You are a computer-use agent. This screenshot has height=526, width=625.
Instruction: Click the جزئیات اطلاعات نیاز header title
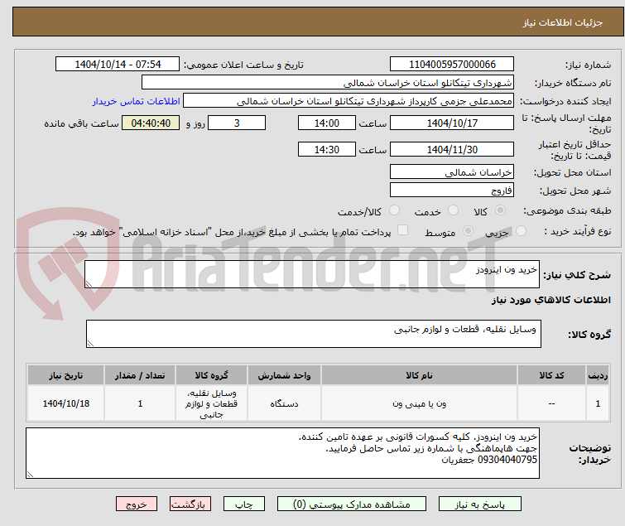click(563, 22)
